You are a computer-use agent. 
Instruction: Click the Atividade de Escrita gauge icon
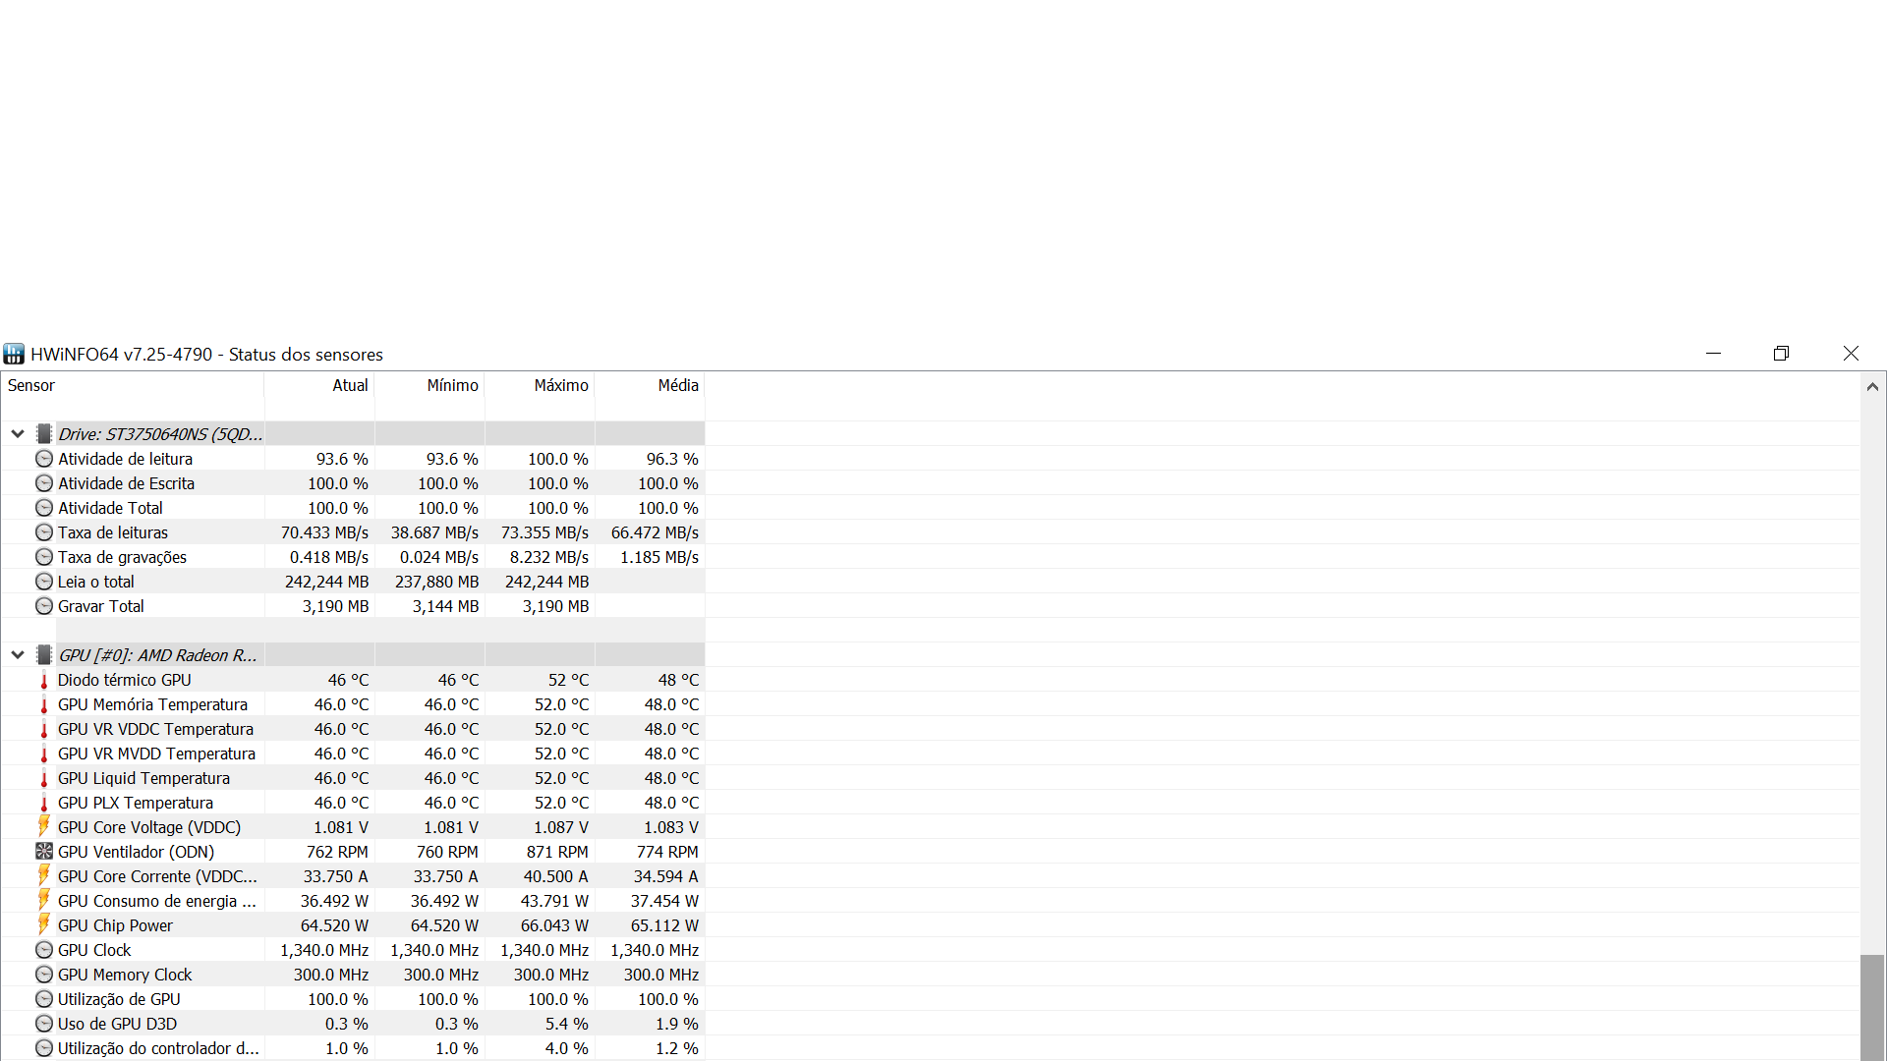click(x=44, y=483)
